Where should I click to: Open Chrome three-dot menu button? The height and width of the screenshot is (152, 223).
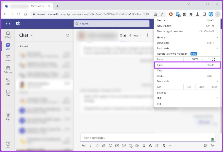218,14
